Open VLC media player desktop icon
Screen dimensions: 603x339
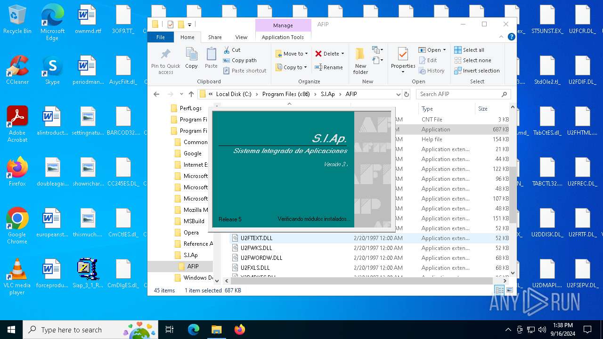coord(17,277)
